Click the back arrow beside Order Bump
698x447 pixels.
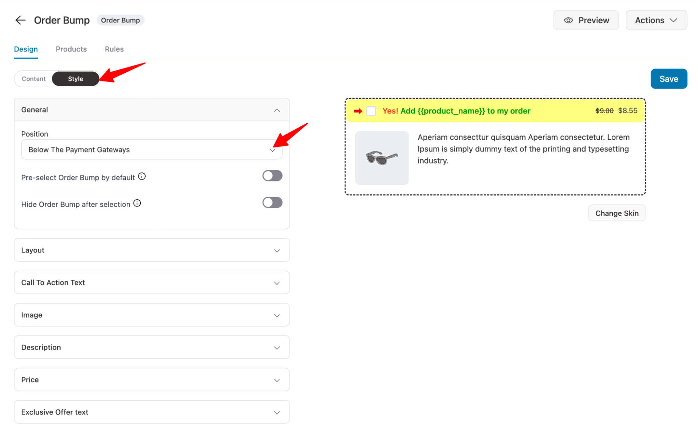coord(21,20)
